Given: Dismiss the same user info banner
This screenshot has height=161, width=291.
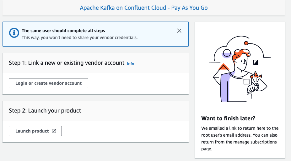Looking at the screenshot, I should [179, 31].
